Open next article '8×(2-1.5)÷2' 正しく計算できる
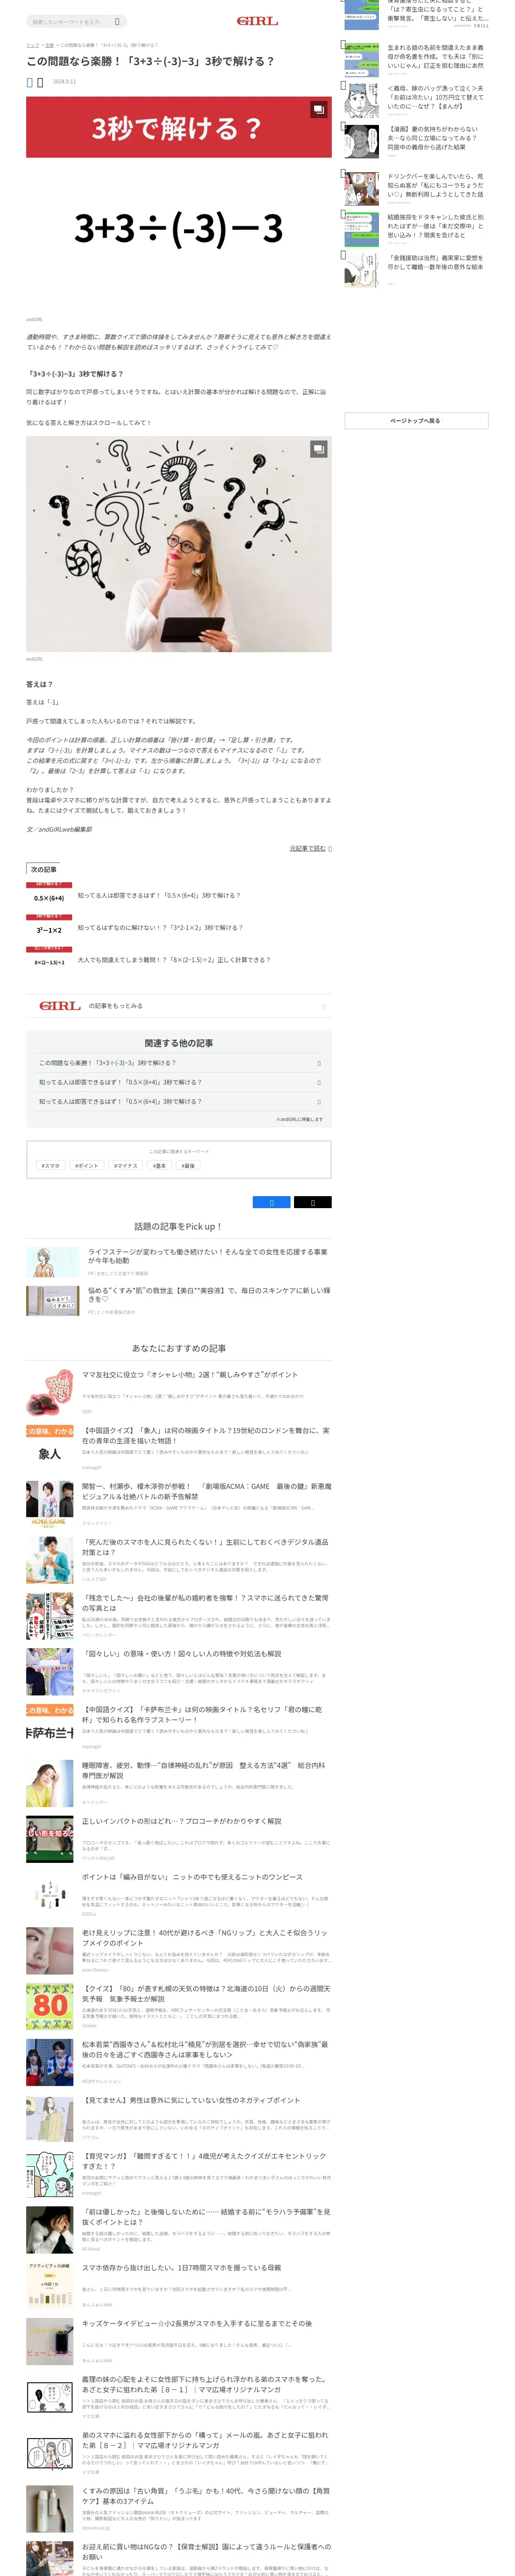The height and width of the screenshot is (2576, 515). [x=174, y=960]
